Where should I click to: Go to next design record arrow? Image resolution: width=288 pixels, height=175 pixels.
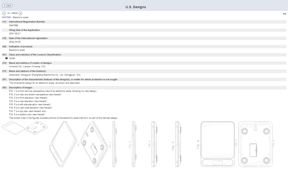click(x=20, y=13)
